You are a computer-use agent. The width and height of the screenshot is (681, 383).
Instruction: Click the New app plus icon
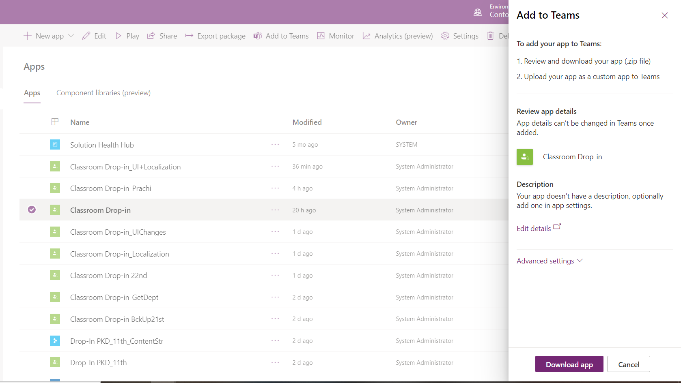(27, 36)
